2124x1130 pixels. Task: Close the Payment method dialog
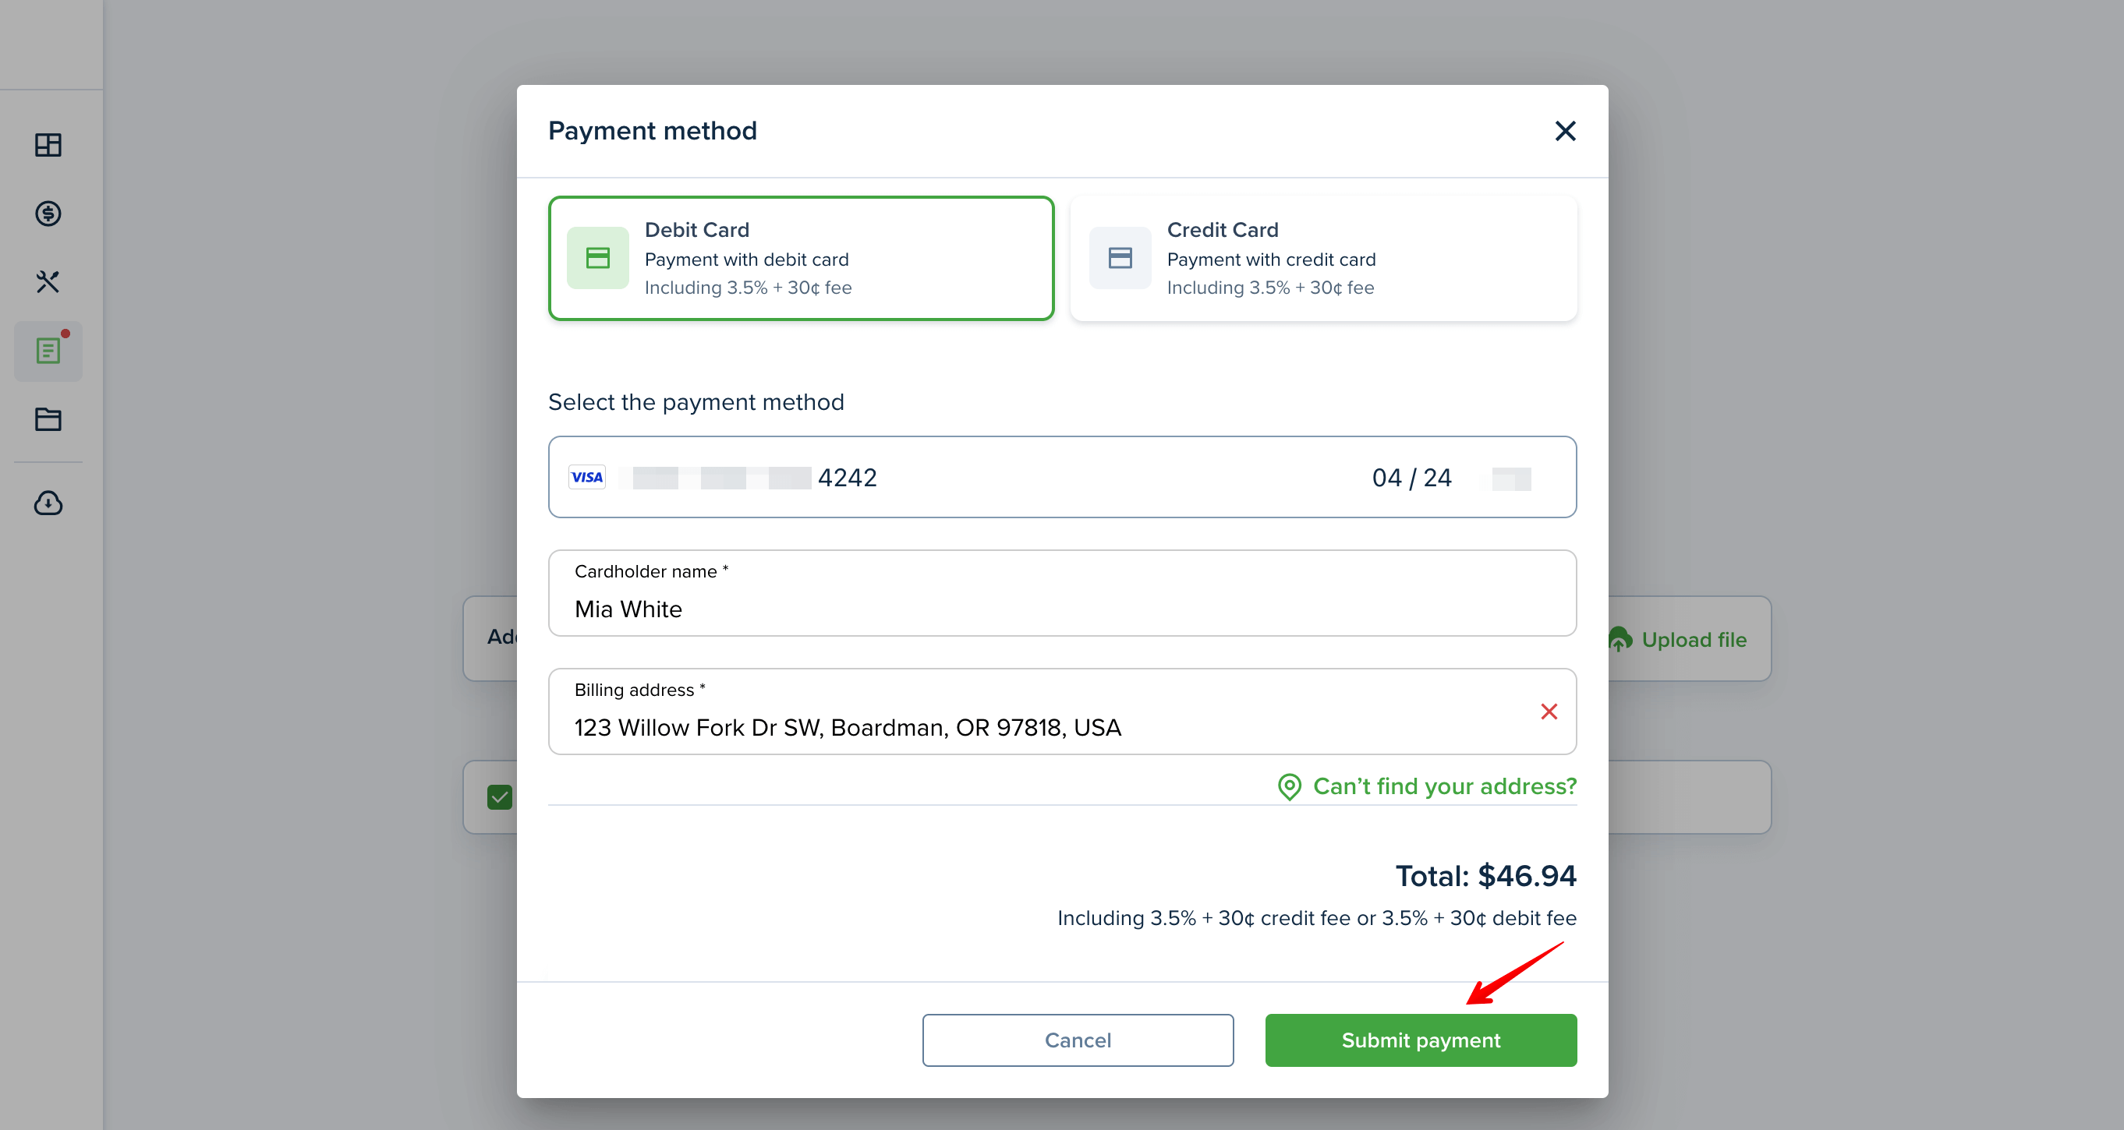tap(1565, 131)
